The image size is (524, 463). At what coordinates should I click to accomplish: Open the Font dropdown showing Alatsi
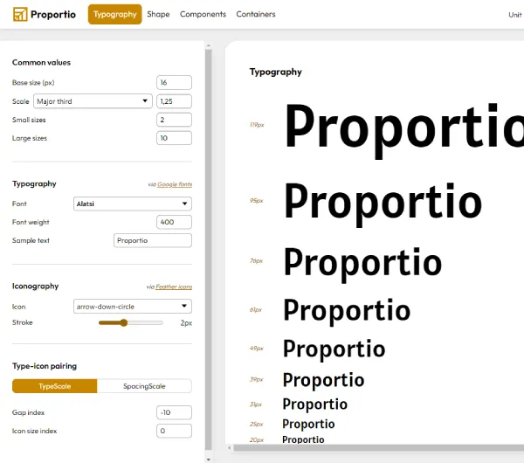pos(133,204)
